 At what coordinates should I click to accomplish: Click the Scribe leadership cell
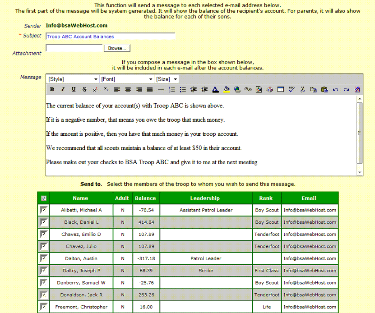coord(206,271)
